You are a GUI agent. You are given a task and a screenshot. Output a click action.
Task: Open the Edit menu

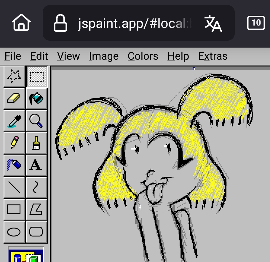(x=39, y=56)
